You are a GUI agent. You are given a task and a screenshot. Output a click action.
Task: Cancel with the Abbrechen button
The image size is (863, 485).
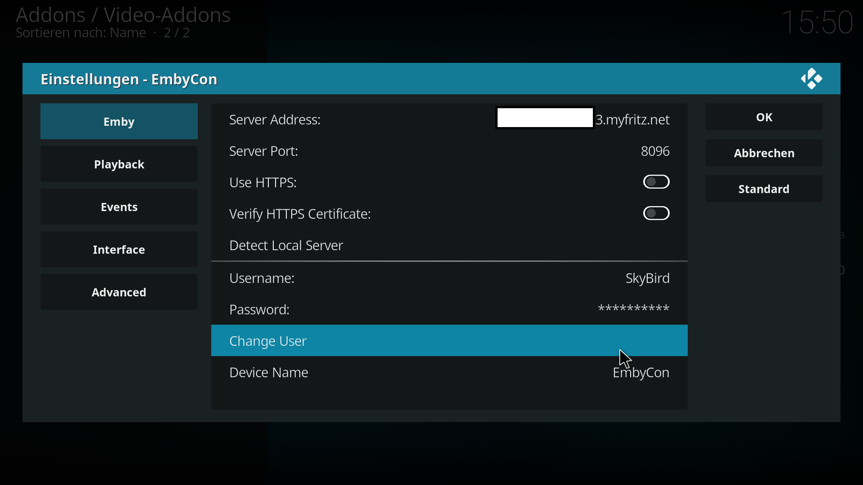[764, 153]
